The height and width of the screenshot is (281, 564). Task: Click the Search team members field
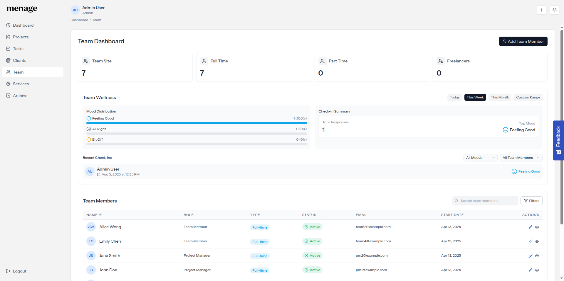[x=485, y=201]
